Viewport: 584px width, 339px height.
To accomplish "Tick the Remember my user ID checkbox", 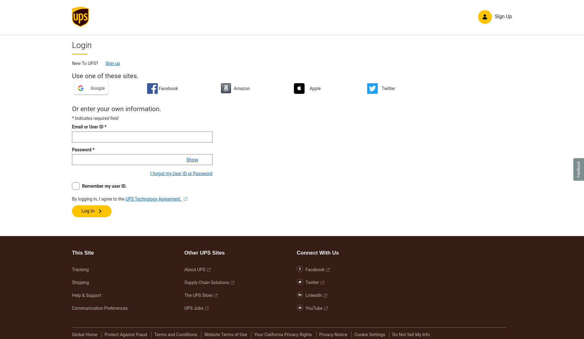I will pyautogui.click(x=76, y=186).
